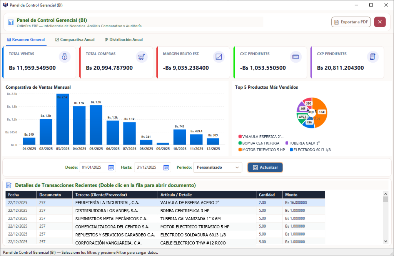
Task: Click the money bag icon in Total Ventas card
Action: tap(65, 57)
